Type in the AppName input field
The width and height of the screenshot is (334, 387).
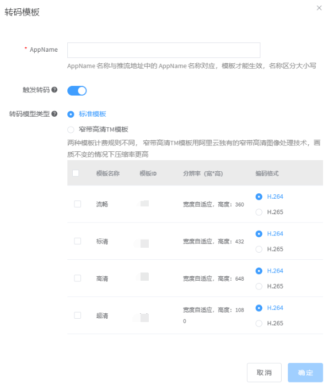click(163, 50)
